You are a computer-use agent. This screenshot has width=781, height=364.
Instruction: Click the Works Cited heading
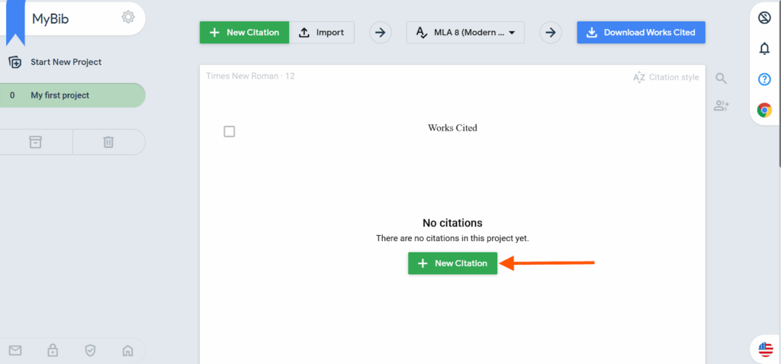coord(452,127)
